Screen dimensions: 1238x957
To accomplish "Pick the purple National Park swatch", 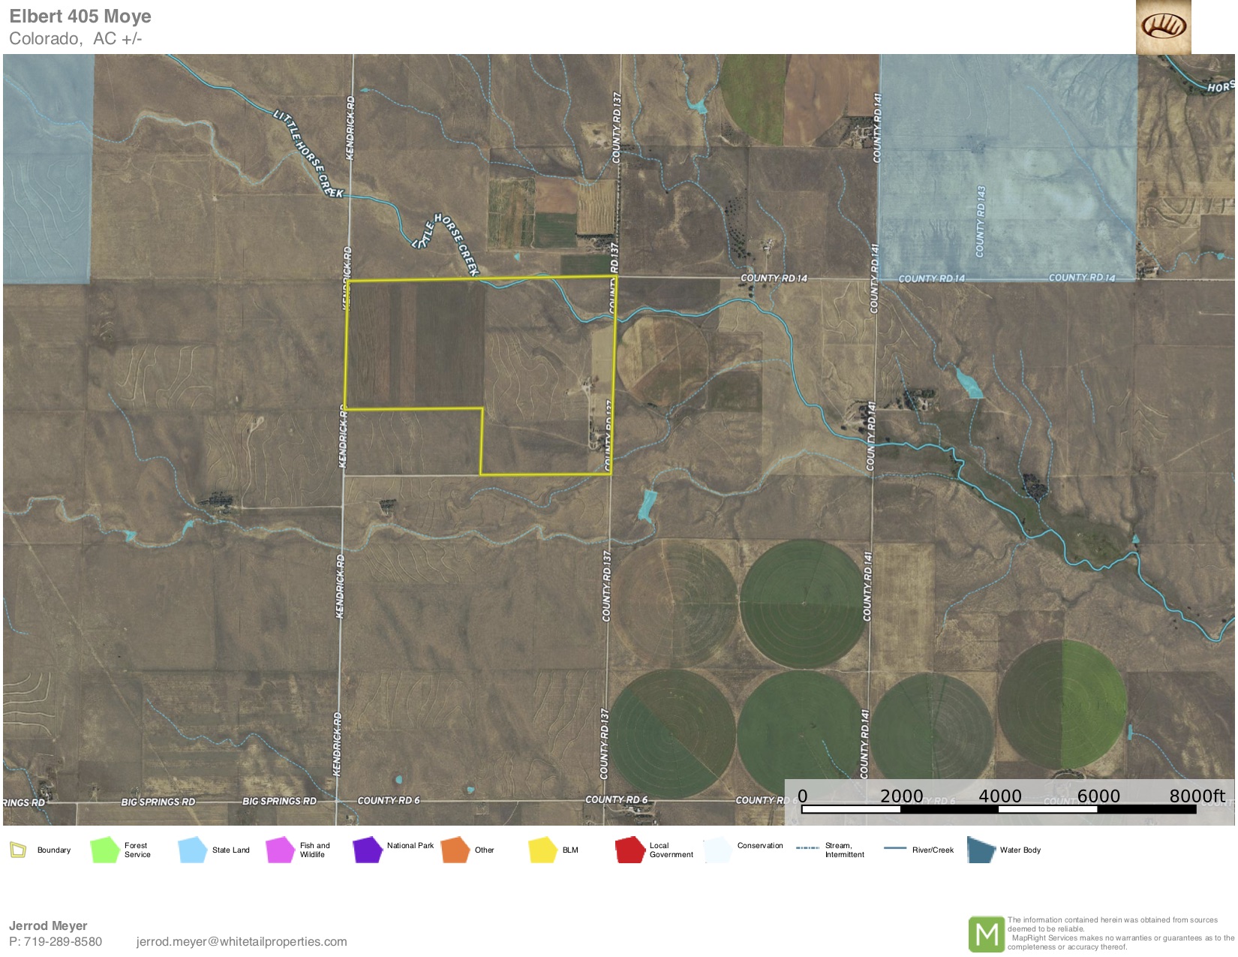I will [368, 850].
